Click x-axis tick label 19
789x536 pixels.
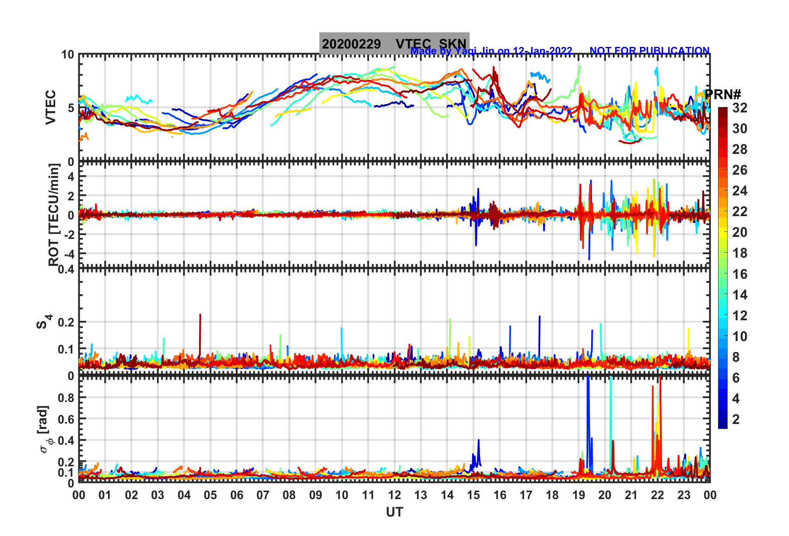pos(579,495)
